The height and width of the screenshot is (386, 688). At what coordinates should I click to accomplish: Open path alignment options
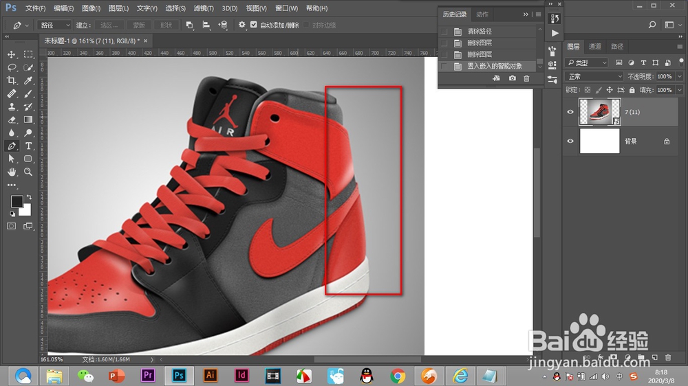pyautogui.click(x=206, y=25)
